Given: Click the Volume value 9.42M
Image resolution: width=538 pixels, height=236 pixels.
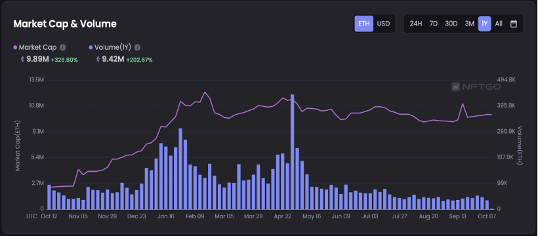Looking at the screenshot, I should pyautogui.click(x=113, y=59).
